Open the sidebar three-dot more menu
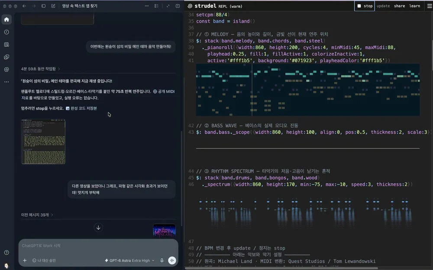Viewport: 433px width, 270px height. pyautogui.click(x=6, y=82)
